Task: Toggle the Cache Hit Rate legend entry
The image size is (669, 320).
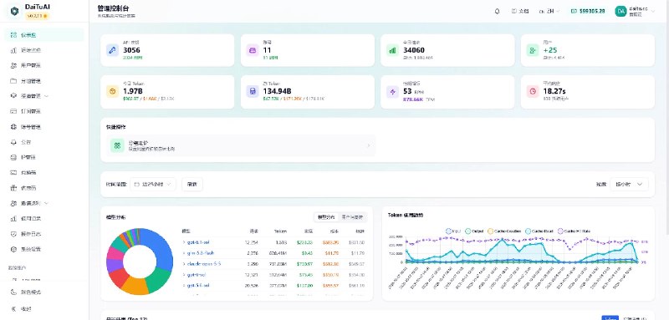Action: click(574, 231)
